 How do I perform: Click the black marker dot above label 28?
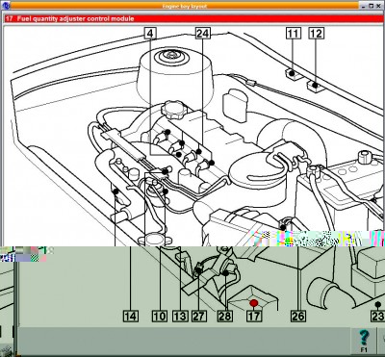click(226, 273)
